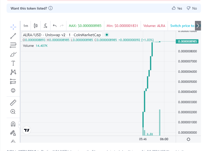Screen dimensions: 202x151
Task: Change the candlestick chart style
Action: pos(36,26)
